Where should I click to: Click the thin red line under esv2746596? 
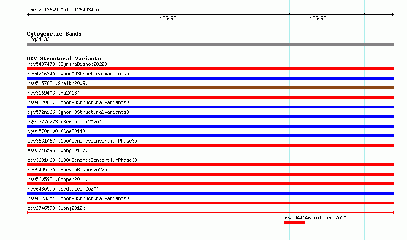pyautogui.click(x=210, y=155)
